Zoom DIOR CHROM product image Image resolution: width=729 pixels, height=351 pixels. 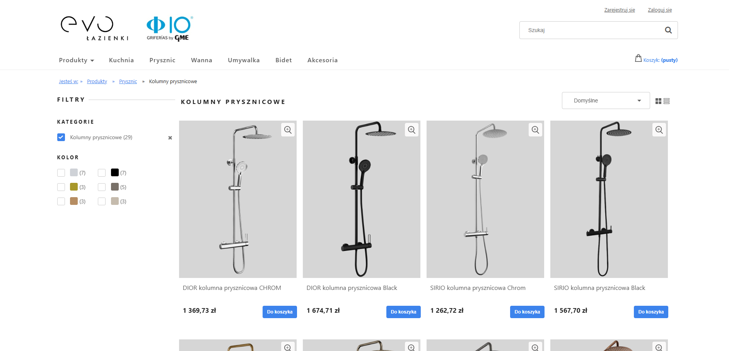coord(288,130)
